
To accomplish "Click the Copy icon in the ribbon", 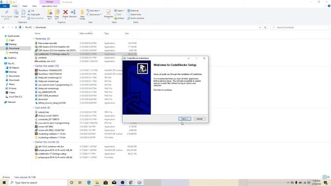I will [x=16, y=14].
